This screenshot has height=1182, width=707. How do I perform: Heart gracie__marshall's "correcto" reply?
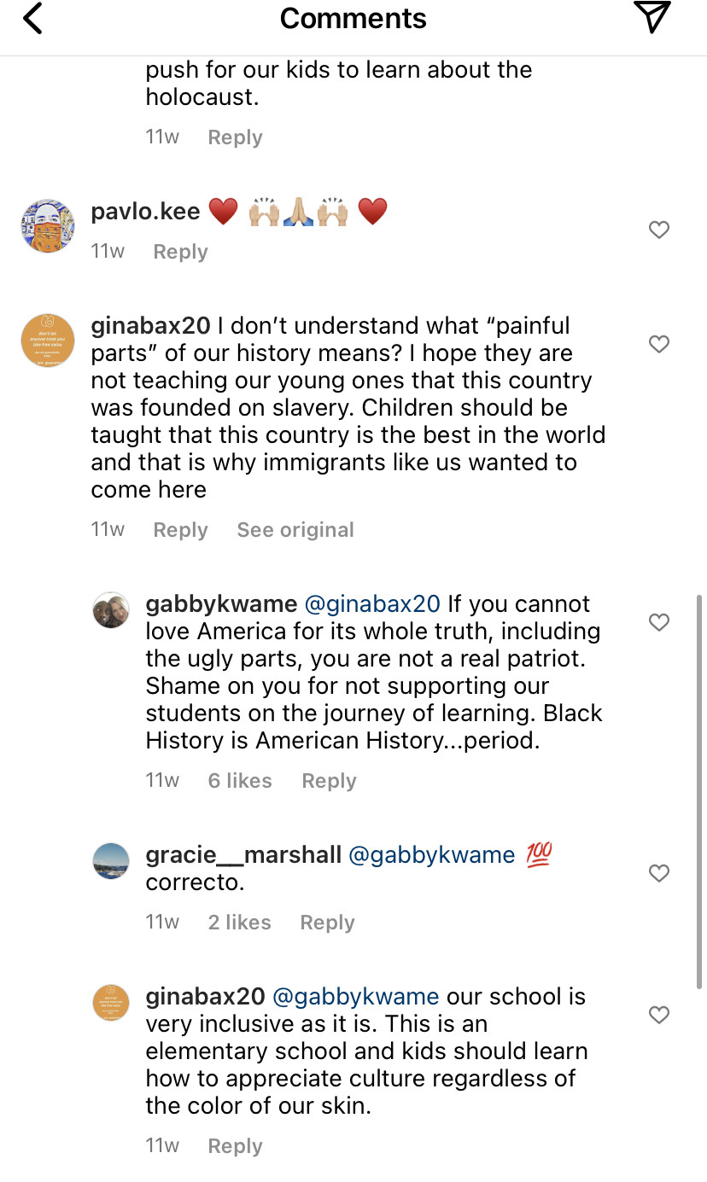(659, 873)
